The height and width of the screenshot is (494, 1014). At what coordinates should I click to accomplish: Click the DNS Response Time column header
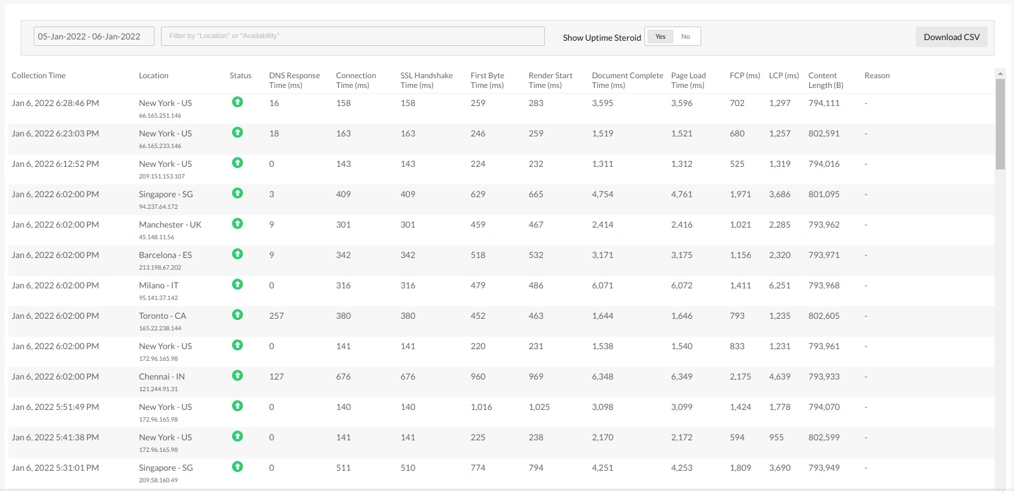(x=294, y=80)
